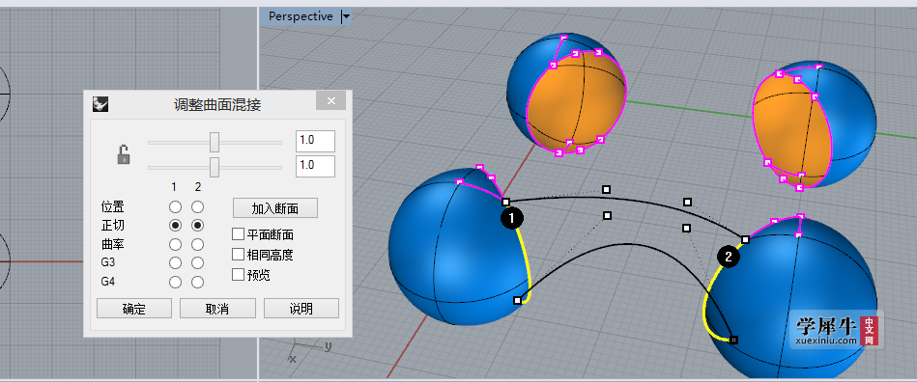
Task: Select 位置 radio button for edge 2
Action: [x=198, y=206]
